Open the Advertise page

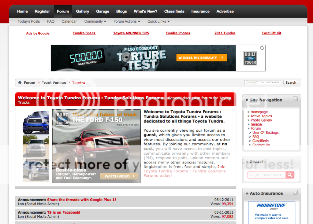click(x=225, y=11)
